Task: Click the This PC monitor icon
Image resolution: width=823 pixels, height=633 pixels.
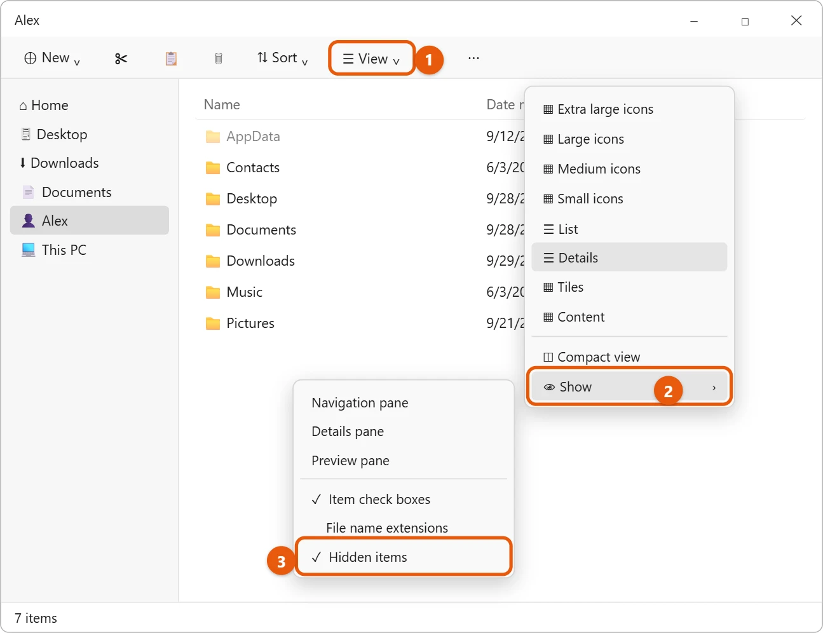Action: [29, 250]
